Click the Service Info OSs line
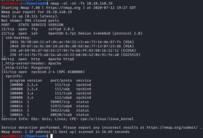The height and width of the screenshot is (138, 203). click(67, 119)
